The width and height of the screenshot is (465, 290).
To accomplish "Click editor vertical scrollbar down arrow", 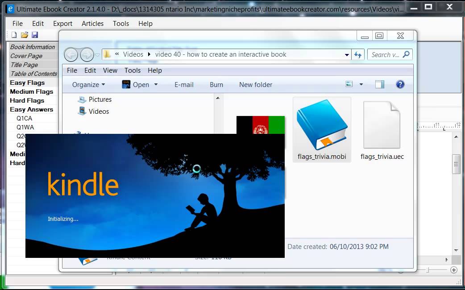I will (x=456, y=251).
